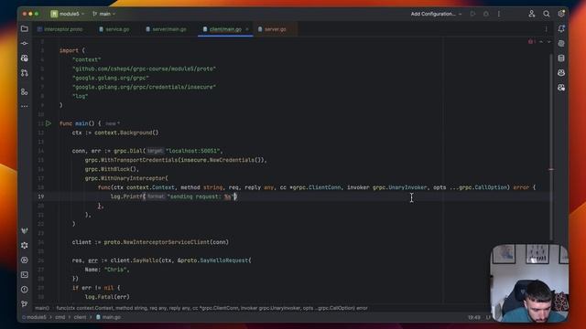Click the "sending request: %s" string
Screen dimensions: 586x329
[x=201, y=196]
